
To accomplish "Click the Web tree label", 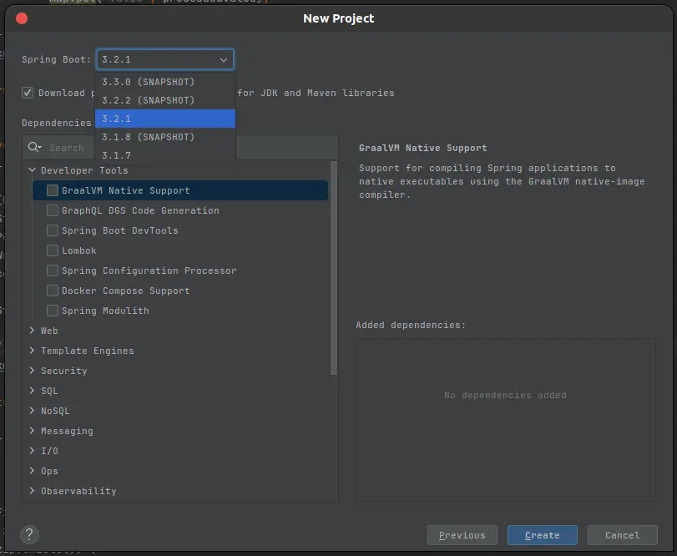I will [x=49, y=331].
